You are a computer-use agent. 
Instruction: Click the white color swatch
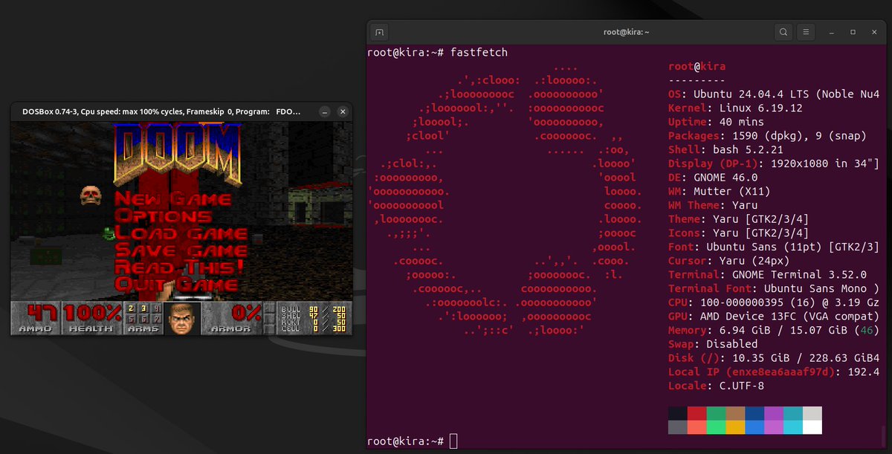[x=812, y=427]
